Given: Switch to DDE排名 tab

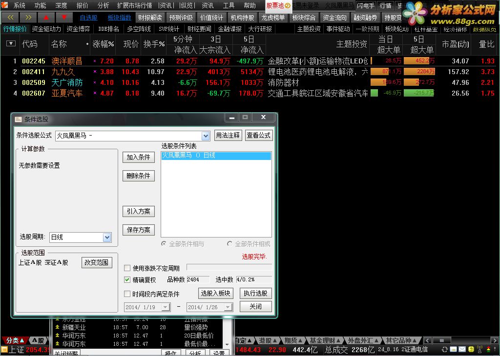Looking at the screenshot, I should 108,29.
